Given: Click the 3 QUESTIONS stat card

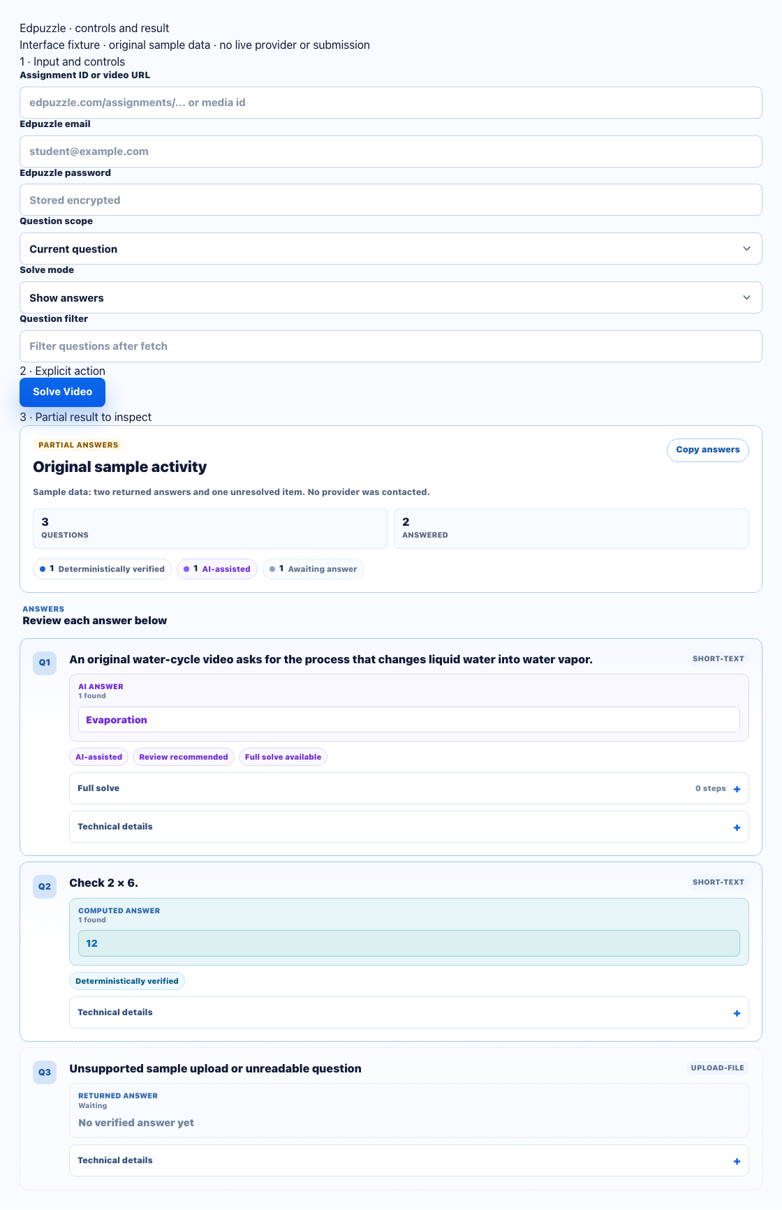Looking at the screenshot, I should 210,529.
